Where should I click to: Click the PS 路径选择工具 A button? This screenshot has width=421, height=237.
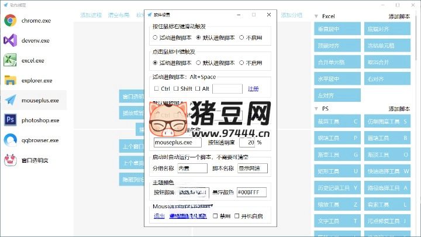pyautogui.click(x=387, y=188)
